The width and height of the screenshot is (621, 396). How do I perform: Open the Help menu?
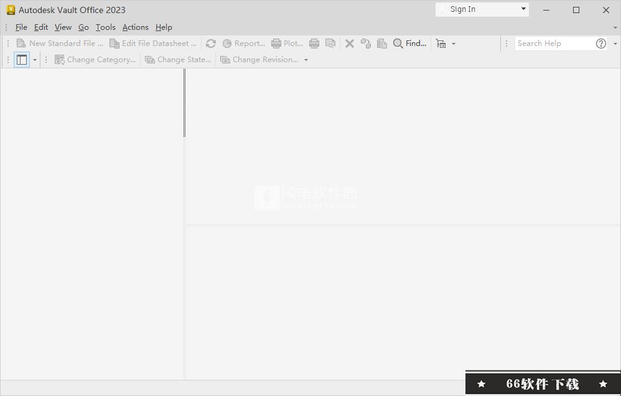click(164, 27)
